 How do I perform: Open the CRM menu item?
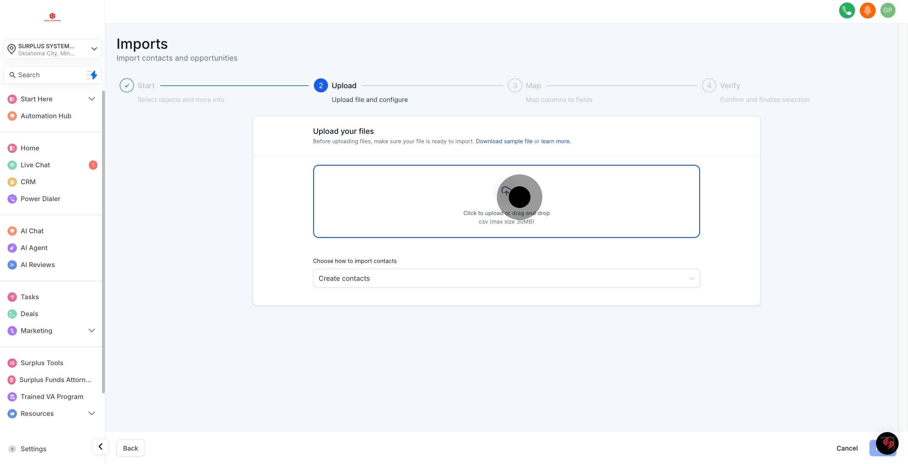[x=28, y=182]
